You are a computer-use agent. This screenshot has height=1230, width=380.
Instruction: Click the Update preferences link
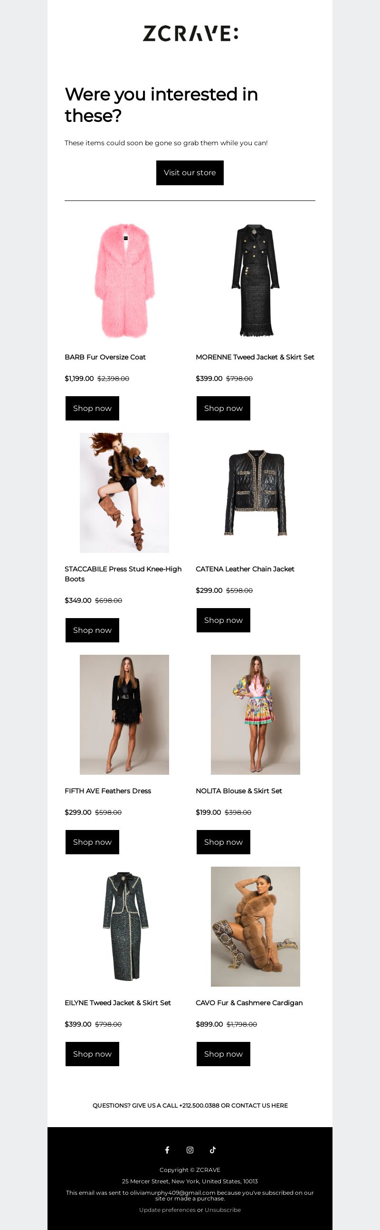pyautogui.click(x=167, y=1210)
